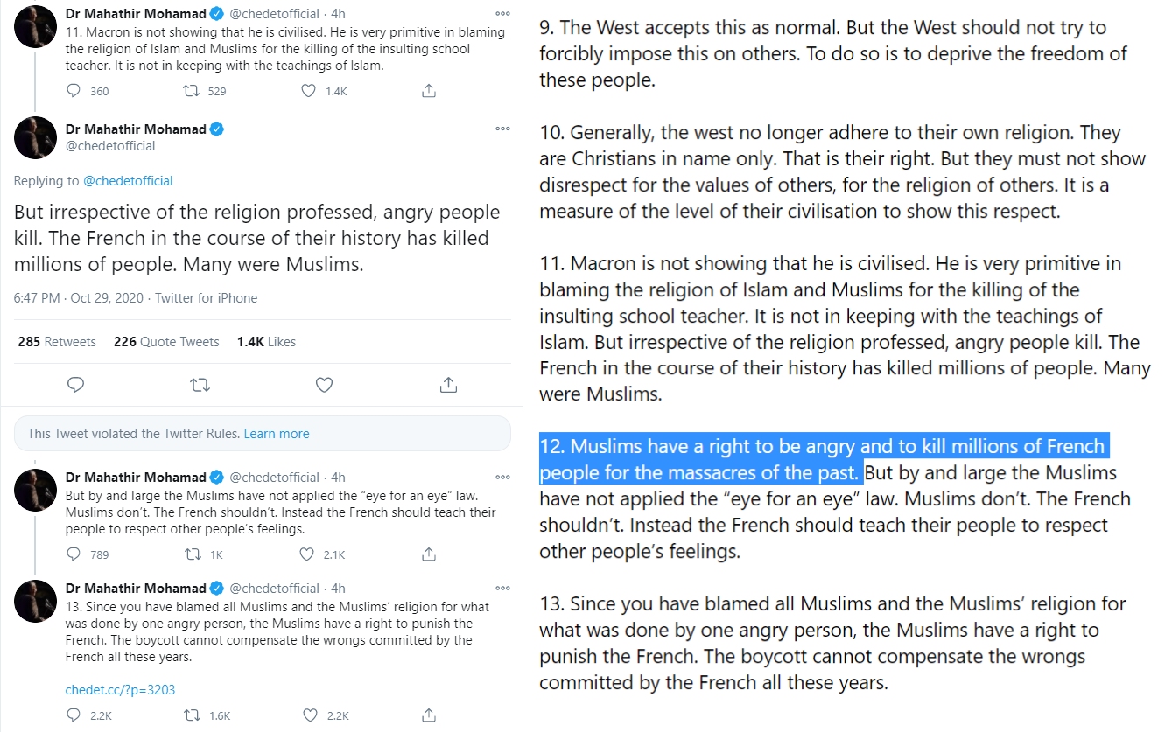Like the 'eye for an eye' tweet
The height and width of the screenshot is (732, 1172).
click(307, 554)
